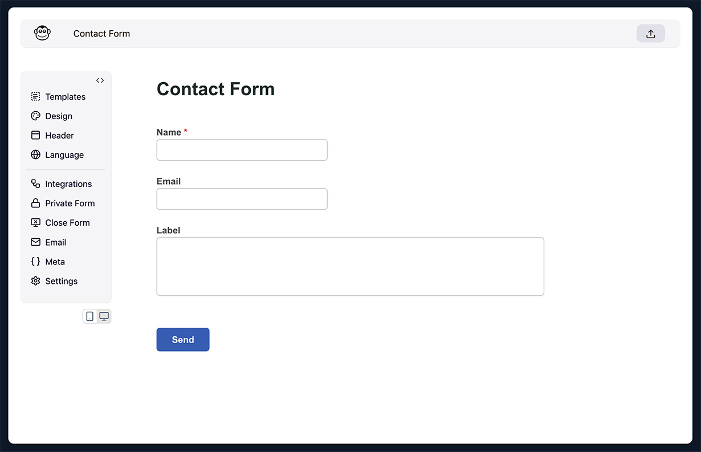
Task: Click the Close Form icon
Action: click(35, 222)
